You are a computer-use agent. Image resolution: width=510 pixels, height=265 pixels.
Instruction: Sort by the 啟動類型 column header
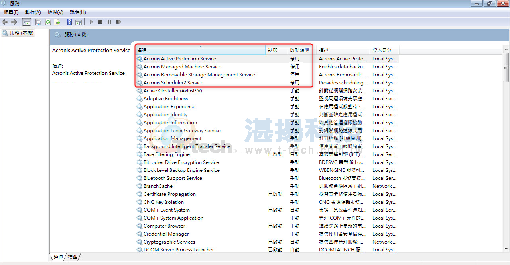click(x=299, y=50)
